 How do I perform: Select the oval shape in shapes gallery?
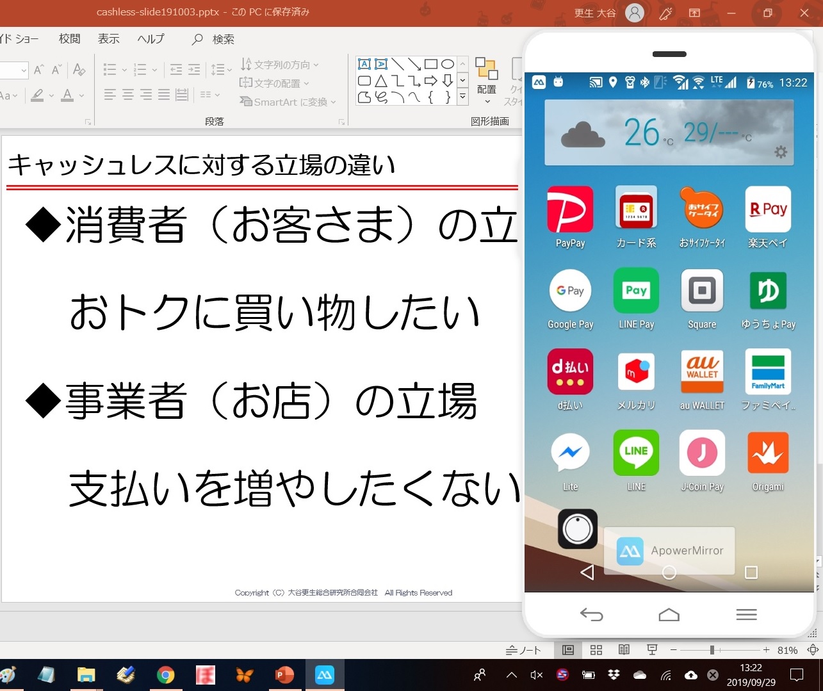point(448,64)
